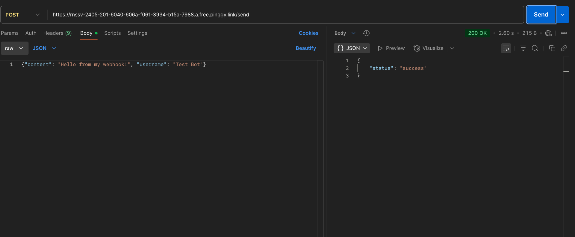Click the request body JSON text line
This screenshot has width=575, height=237.
[x=114, y=64]
